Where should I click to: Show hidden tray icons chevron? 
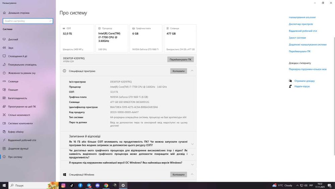tap(297, 185)
